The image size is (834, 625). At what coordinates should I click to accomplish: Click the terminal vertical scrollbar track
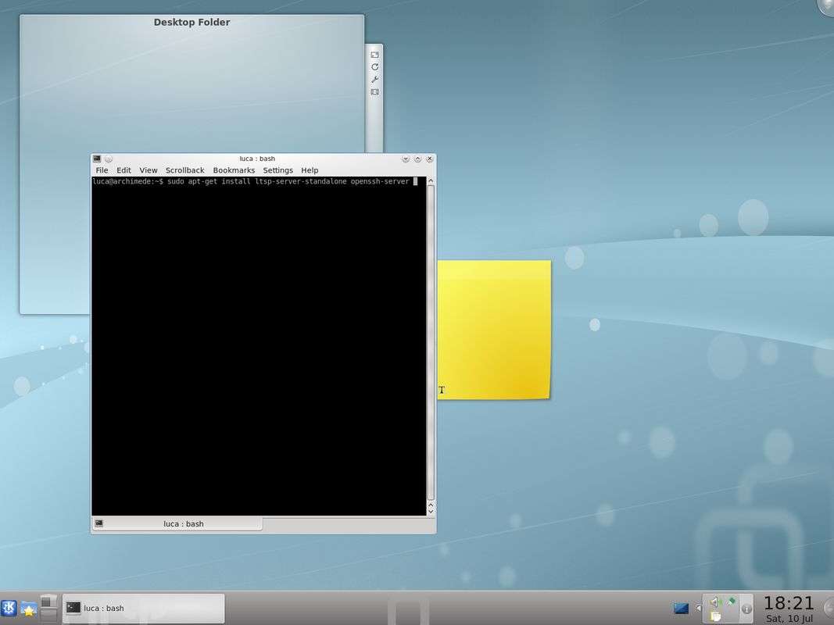[431, 344]
